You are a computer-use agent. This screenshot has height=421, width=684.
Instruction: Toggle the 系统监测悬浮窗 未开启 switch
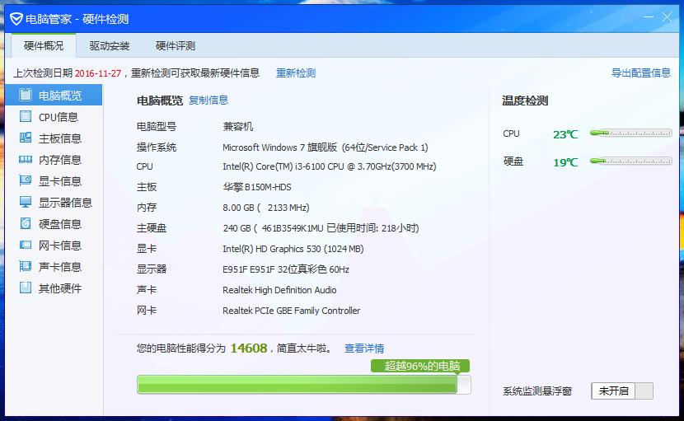[x=622, y=391]
